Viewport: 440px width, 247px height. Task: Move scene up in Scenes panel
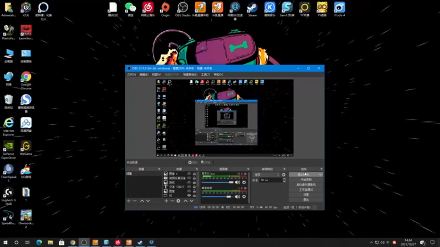[x=142, y=201]
